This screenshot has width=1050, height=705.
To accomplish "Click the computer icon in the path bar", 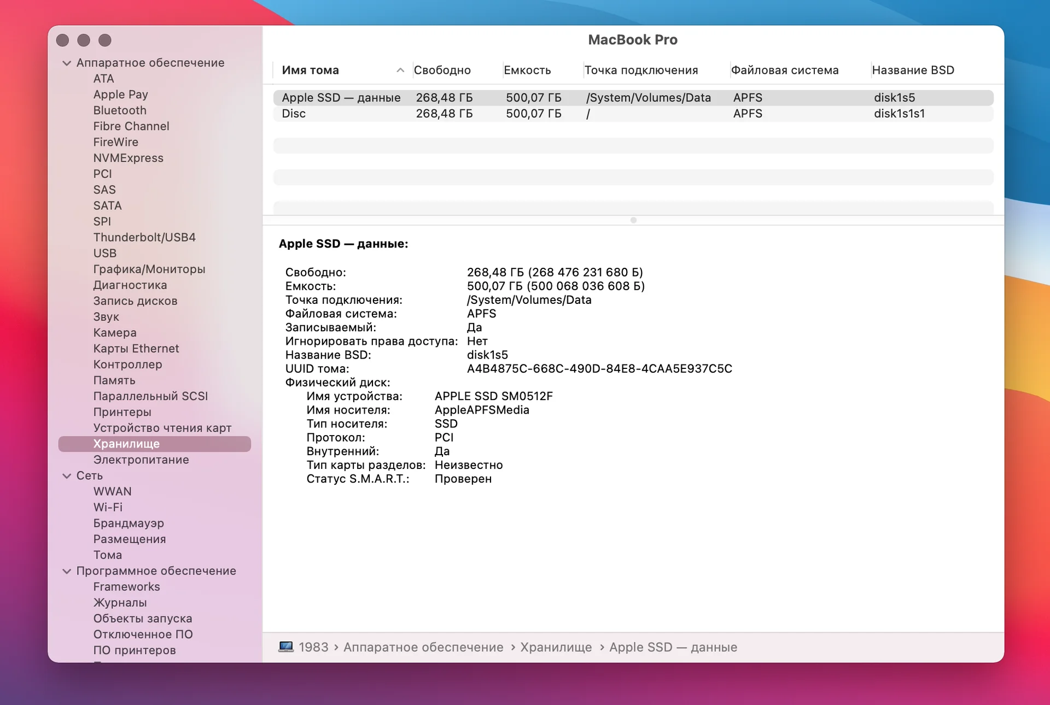I will (x=286, y=647).
